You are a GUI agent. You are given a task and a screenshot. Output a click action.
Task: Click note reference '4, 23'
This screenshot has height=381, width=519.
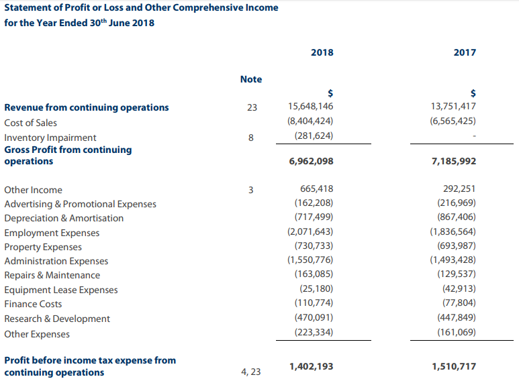click(251, 372)
